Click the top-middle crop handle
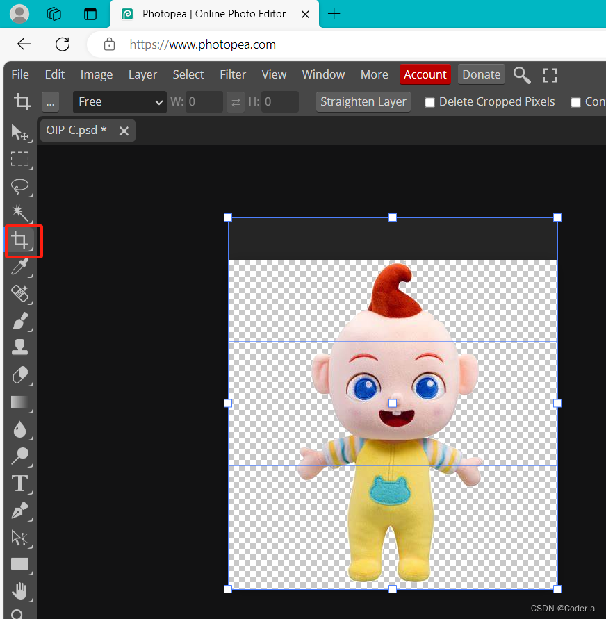This screenshot has height=619, width=606. tap(393, 217)
